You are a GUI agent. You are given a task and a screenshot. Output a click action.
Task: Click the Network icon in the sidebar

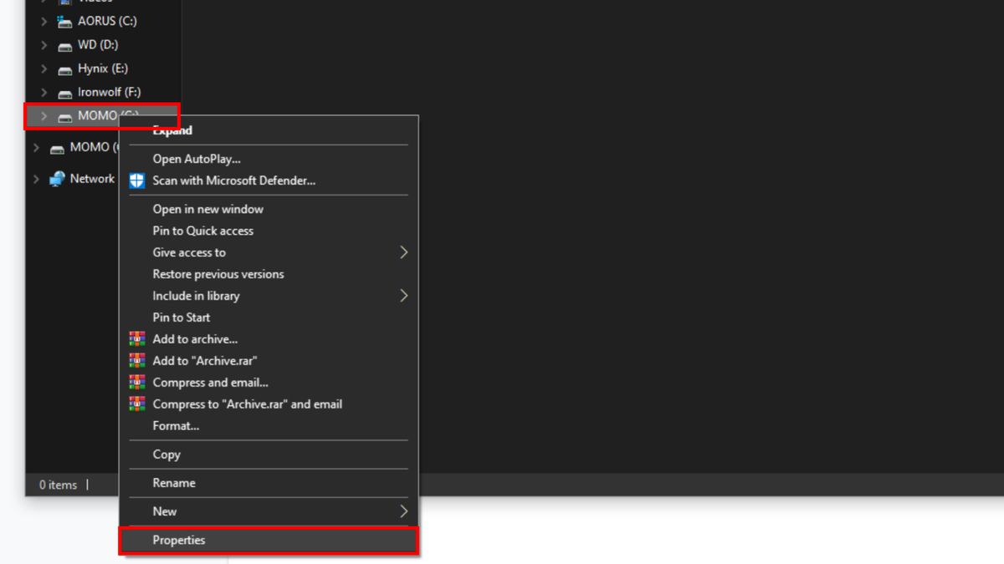click(58, 178)
